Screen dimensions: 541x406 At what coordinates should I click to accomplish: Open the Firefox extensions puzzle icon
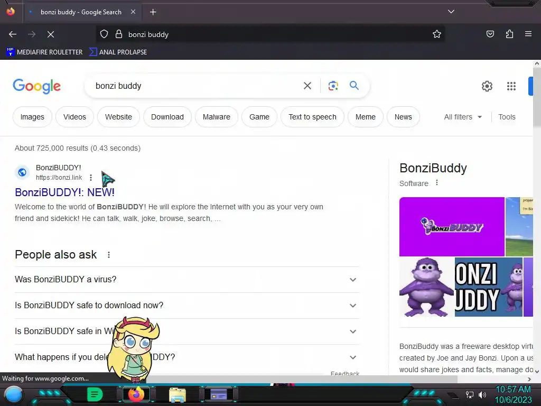point(509,34)
